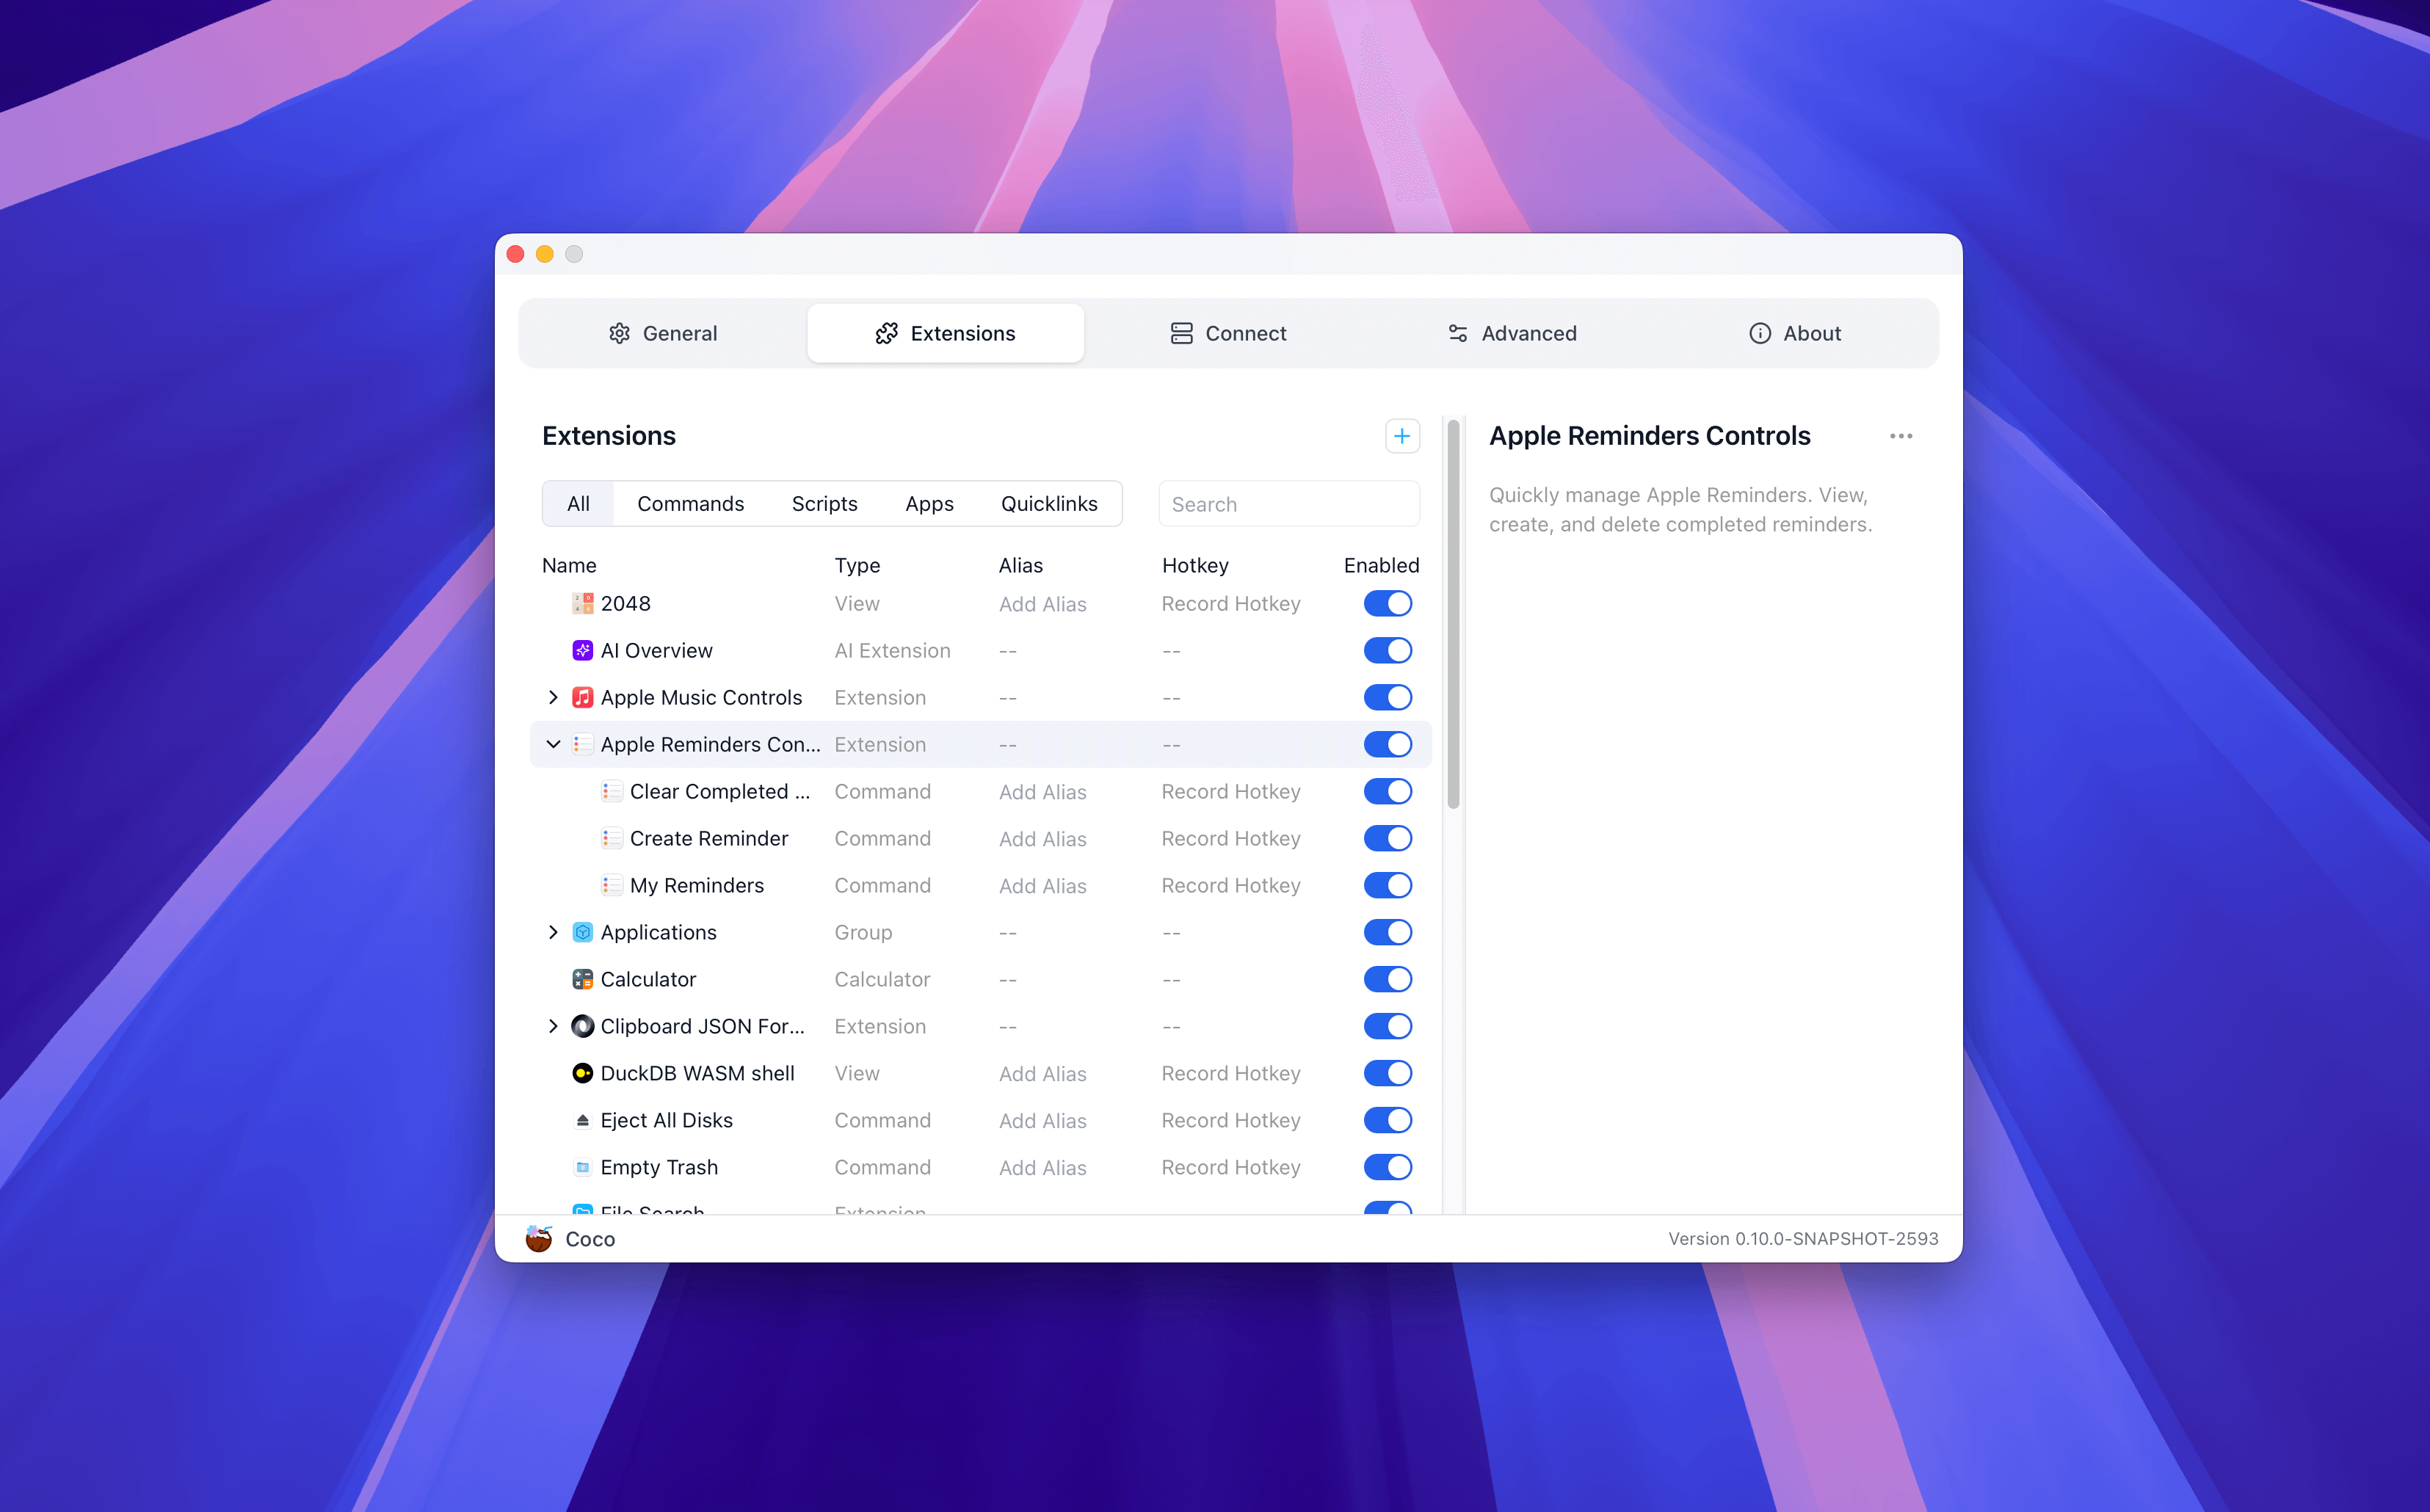This screenshot has width=2430, height=1512.
Task: Click the extensions list vertical scrollbar
Action: pos(1453,615)
